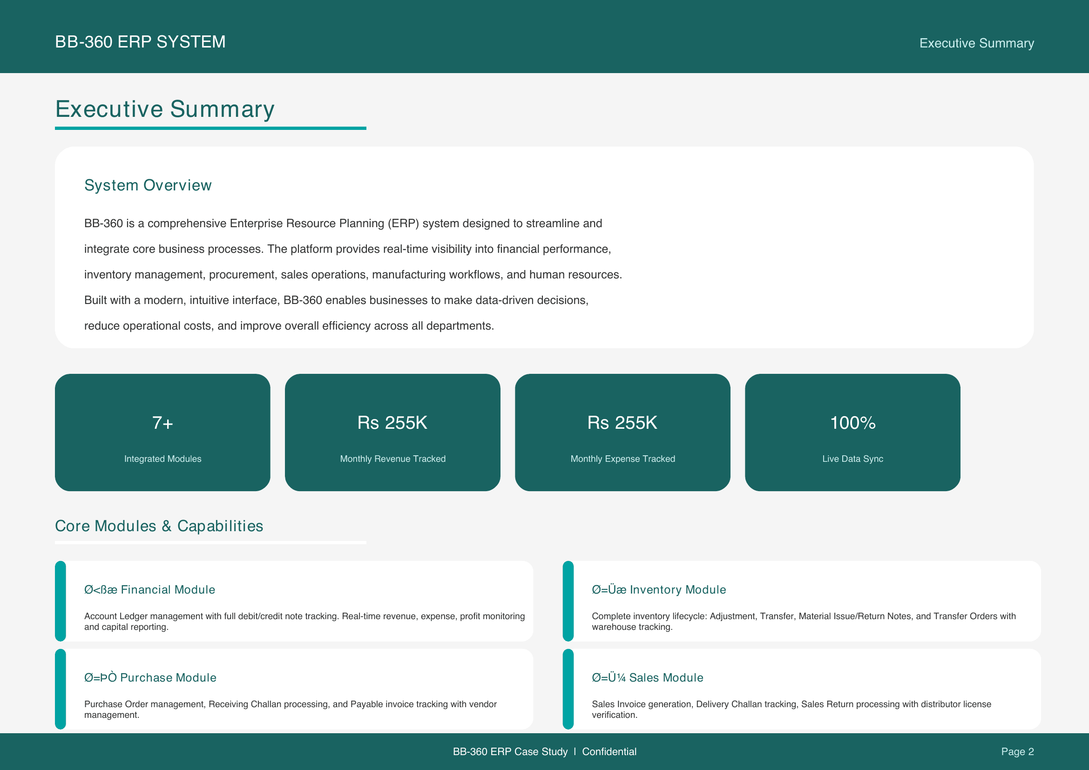Click the Purchase Order management description
This screenshot has width=1089, height=770.
point(290,709)
